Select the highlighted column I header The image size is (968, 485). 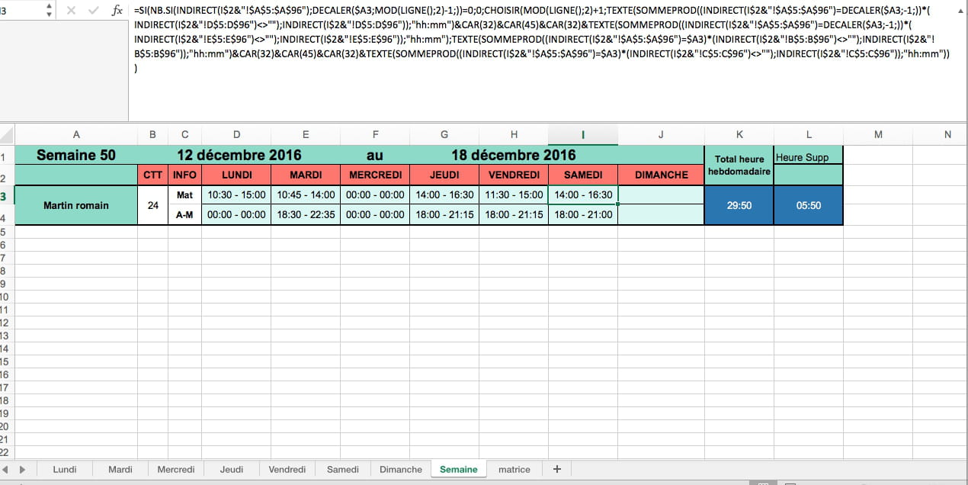tap(583, 135)
